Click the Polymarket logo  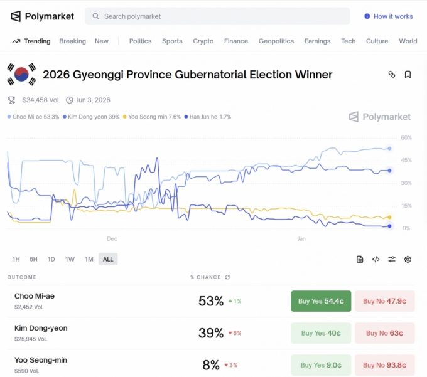pyautogui.click(x=42, y=16)
